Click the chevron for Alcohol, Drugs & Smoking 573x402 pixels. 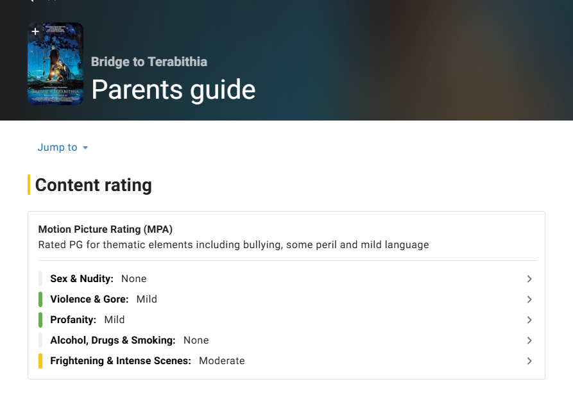(x=529, y=340)
